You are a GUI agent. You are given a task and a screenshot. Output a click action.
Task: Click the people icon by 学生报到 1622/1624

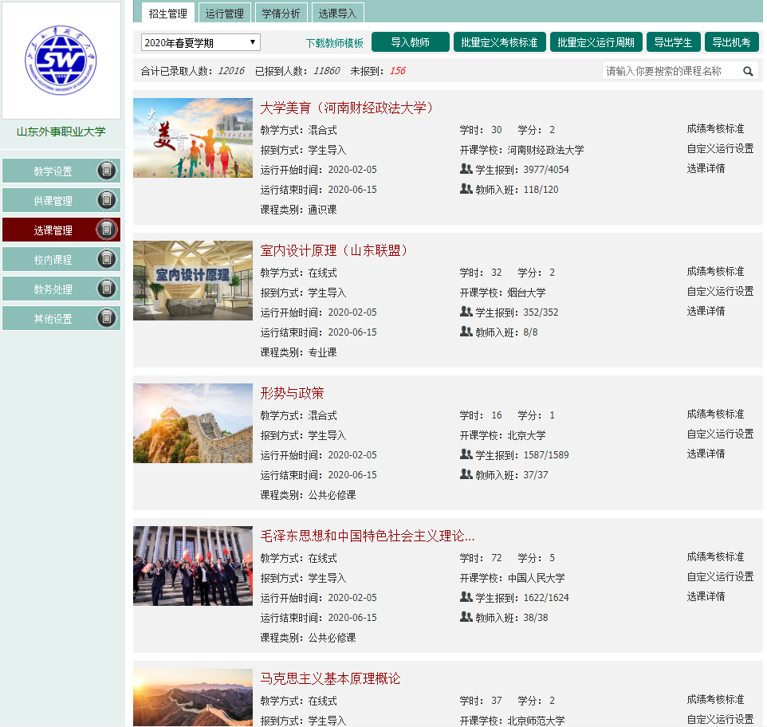pos(466,597)
